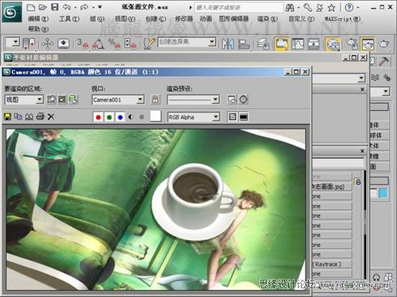The height and width of the screenshot is (297, 397).
Task: Redo the last scene operation
Action: pyautogui.click(x=84, y=7)
